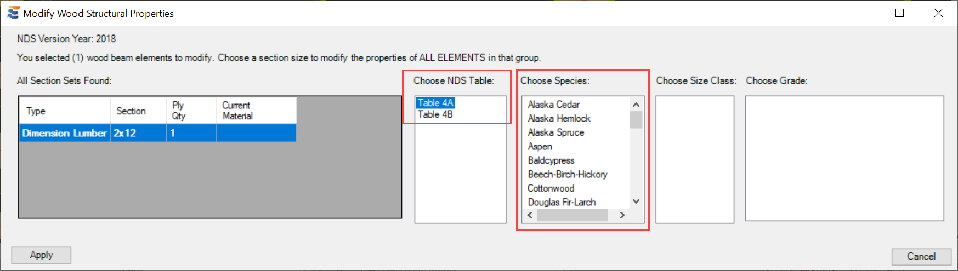This screenshot has width=958, height=271.
Task: Select Baldcypress in species list
Action: (x=551, y=160)
